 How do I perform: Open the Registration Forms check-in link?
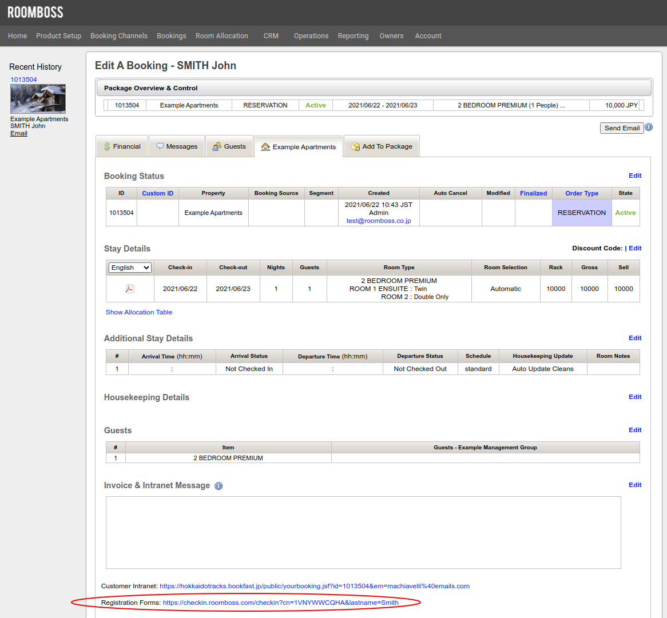click(x=280, y=603)
